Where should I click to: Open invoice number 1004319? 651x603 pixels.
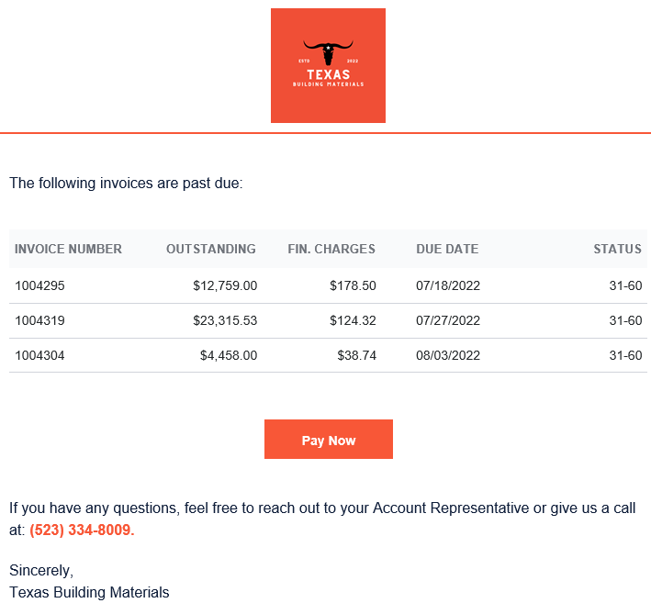pos(39,321)
